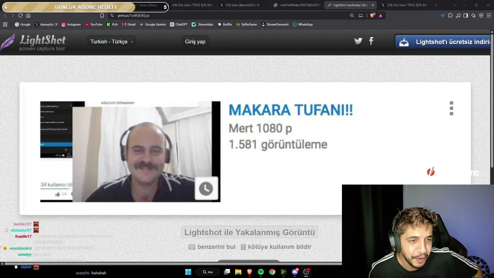This screenshot has width=494, height=278.
Task: Open File Explorer from the taskbar
Action: 238,272
